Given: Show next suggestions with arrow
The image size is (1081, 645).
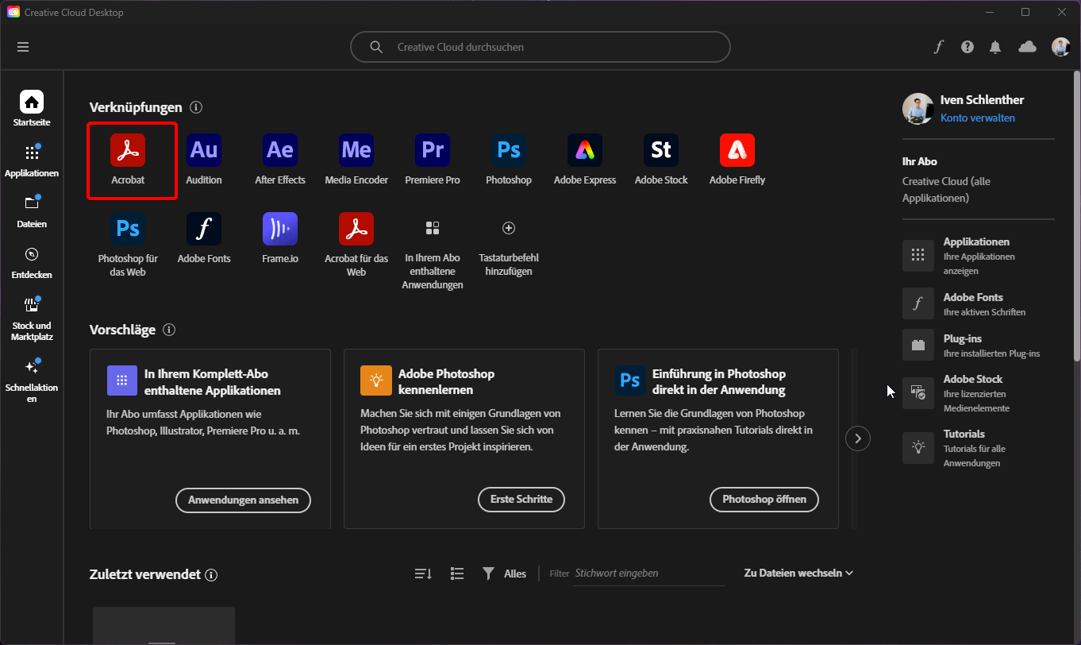Looking at the screenshot, I should [x=858, y=438].
